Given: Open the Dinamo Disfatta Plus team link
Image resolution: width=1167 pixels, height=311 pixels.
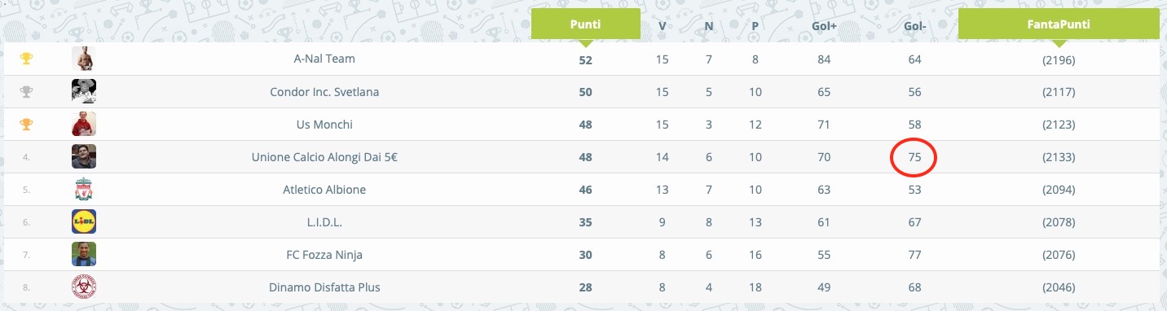Looking at the screenshot, I should 324,287.
